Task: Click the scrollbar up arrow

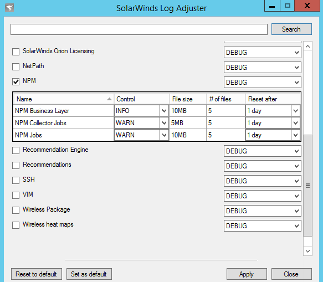Action: (x=307, y=47)
